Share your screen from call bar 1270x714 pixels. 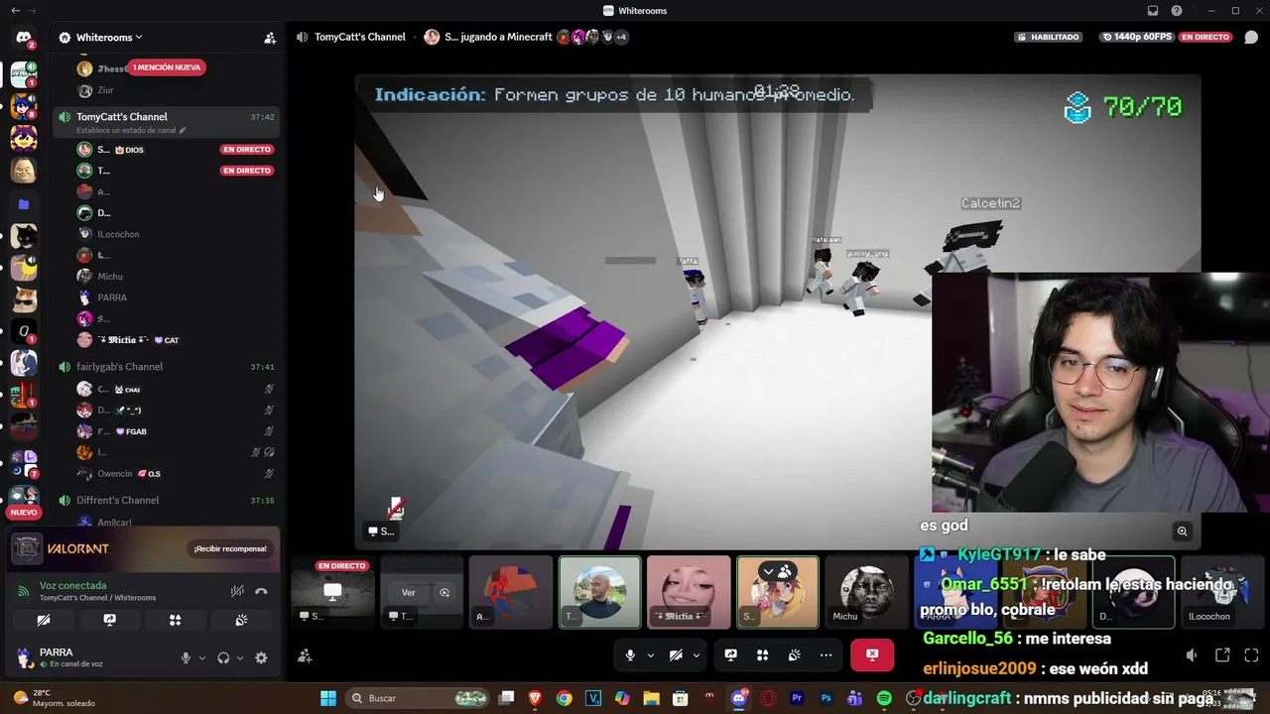730,654
